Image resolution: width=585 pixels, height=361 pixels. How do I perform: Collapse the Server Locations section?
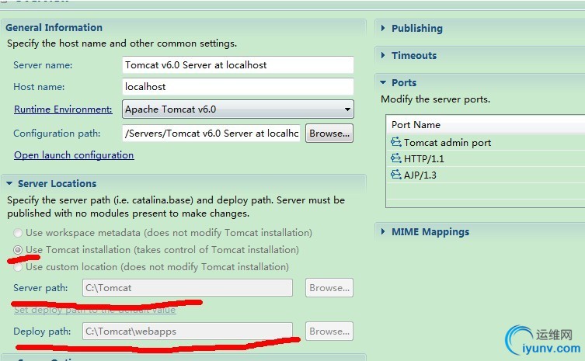tap(9, 183)
